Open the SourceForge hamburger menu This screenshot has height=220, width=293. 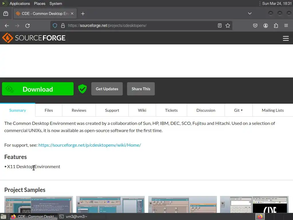click(x=286, y=38)
